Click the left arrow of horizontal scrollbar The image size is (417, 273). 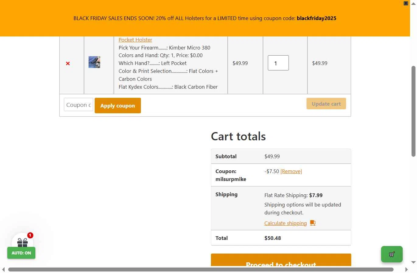[3, 270]
